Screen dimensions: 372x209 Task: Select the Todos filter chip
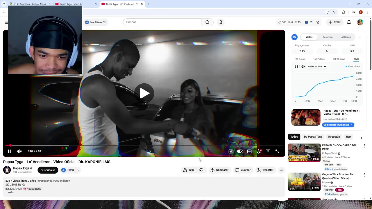294,137
